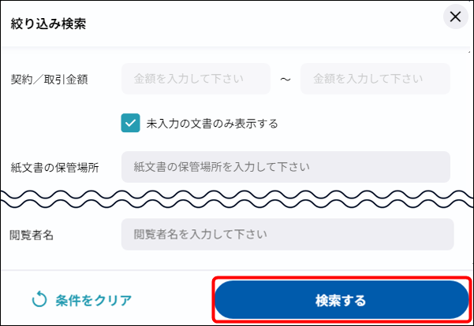474x326 pixels.
Task: Click the 閲覧者名を入力して下さい placeholder text
Action: (x=200, y=234)
